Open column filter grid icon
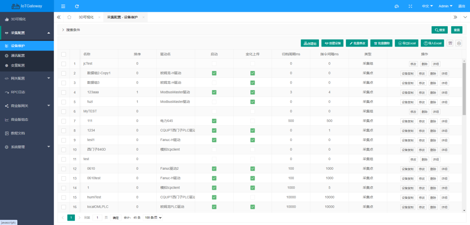 pos(450,43)
